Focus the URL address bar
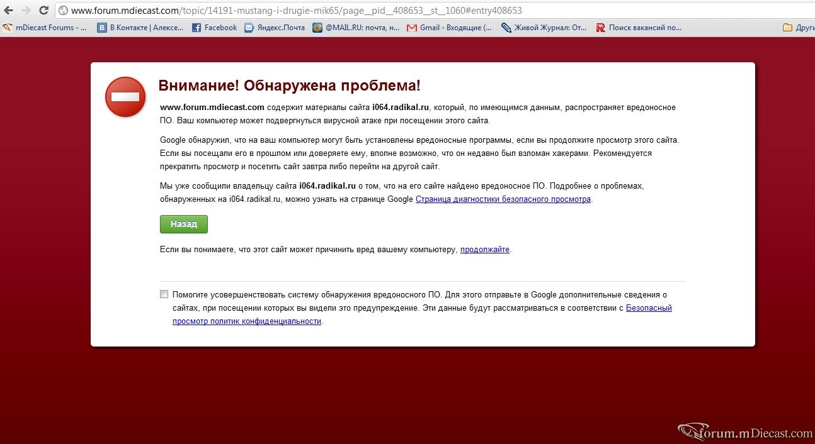This screenshot has height=444, width=815. [x=435, y=11]
